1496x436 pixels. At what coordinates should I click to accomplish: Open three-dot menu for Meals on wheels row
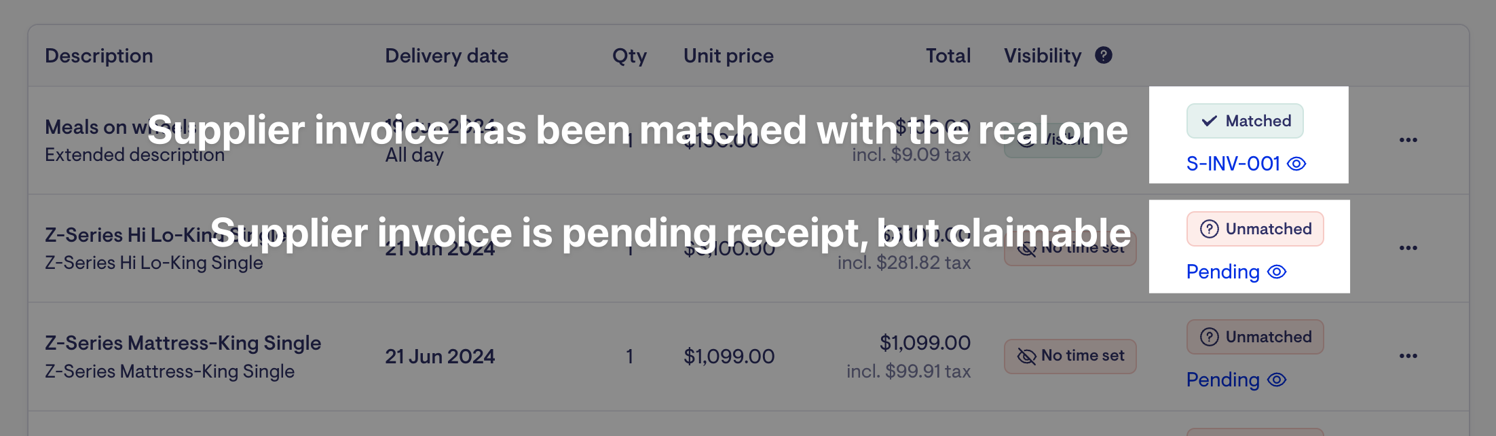click(x=1408, y=140)
